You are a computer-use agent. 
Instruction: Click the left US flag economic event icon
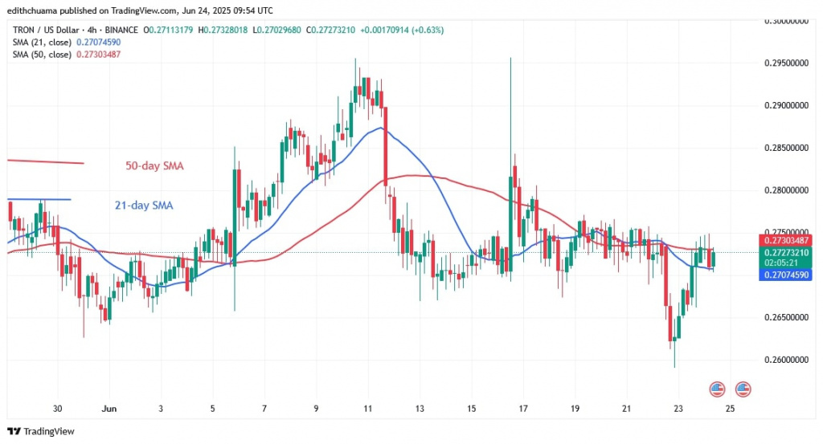pyautogui.click(x=718, y=389)
